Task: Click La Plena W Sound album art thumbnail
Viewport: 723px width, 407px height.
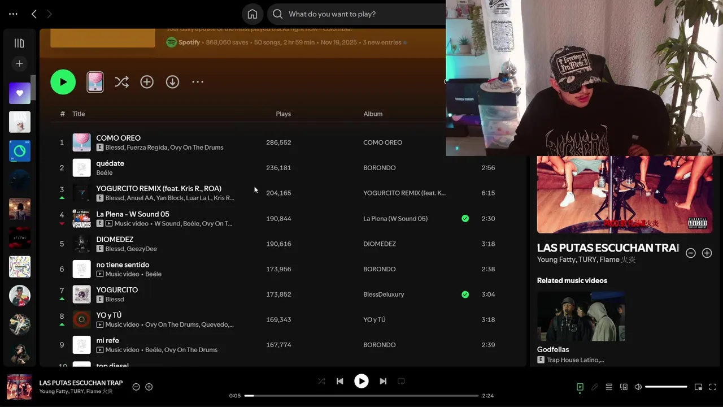Action: coord(82,218)
